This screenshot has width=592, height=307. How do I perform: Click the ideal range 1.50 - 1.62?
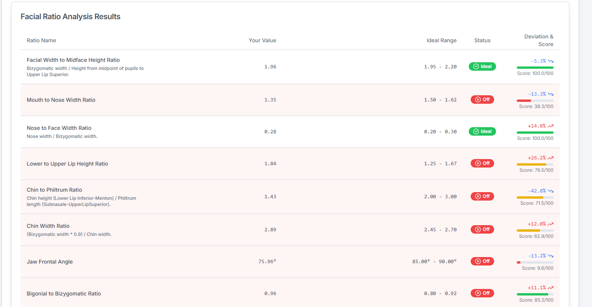point(440,100)
